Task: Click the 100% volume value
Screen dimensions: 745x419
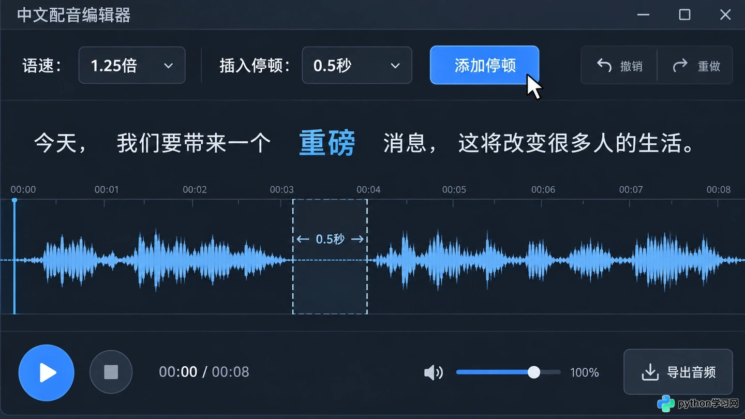Action: click(x=584, y=372)
